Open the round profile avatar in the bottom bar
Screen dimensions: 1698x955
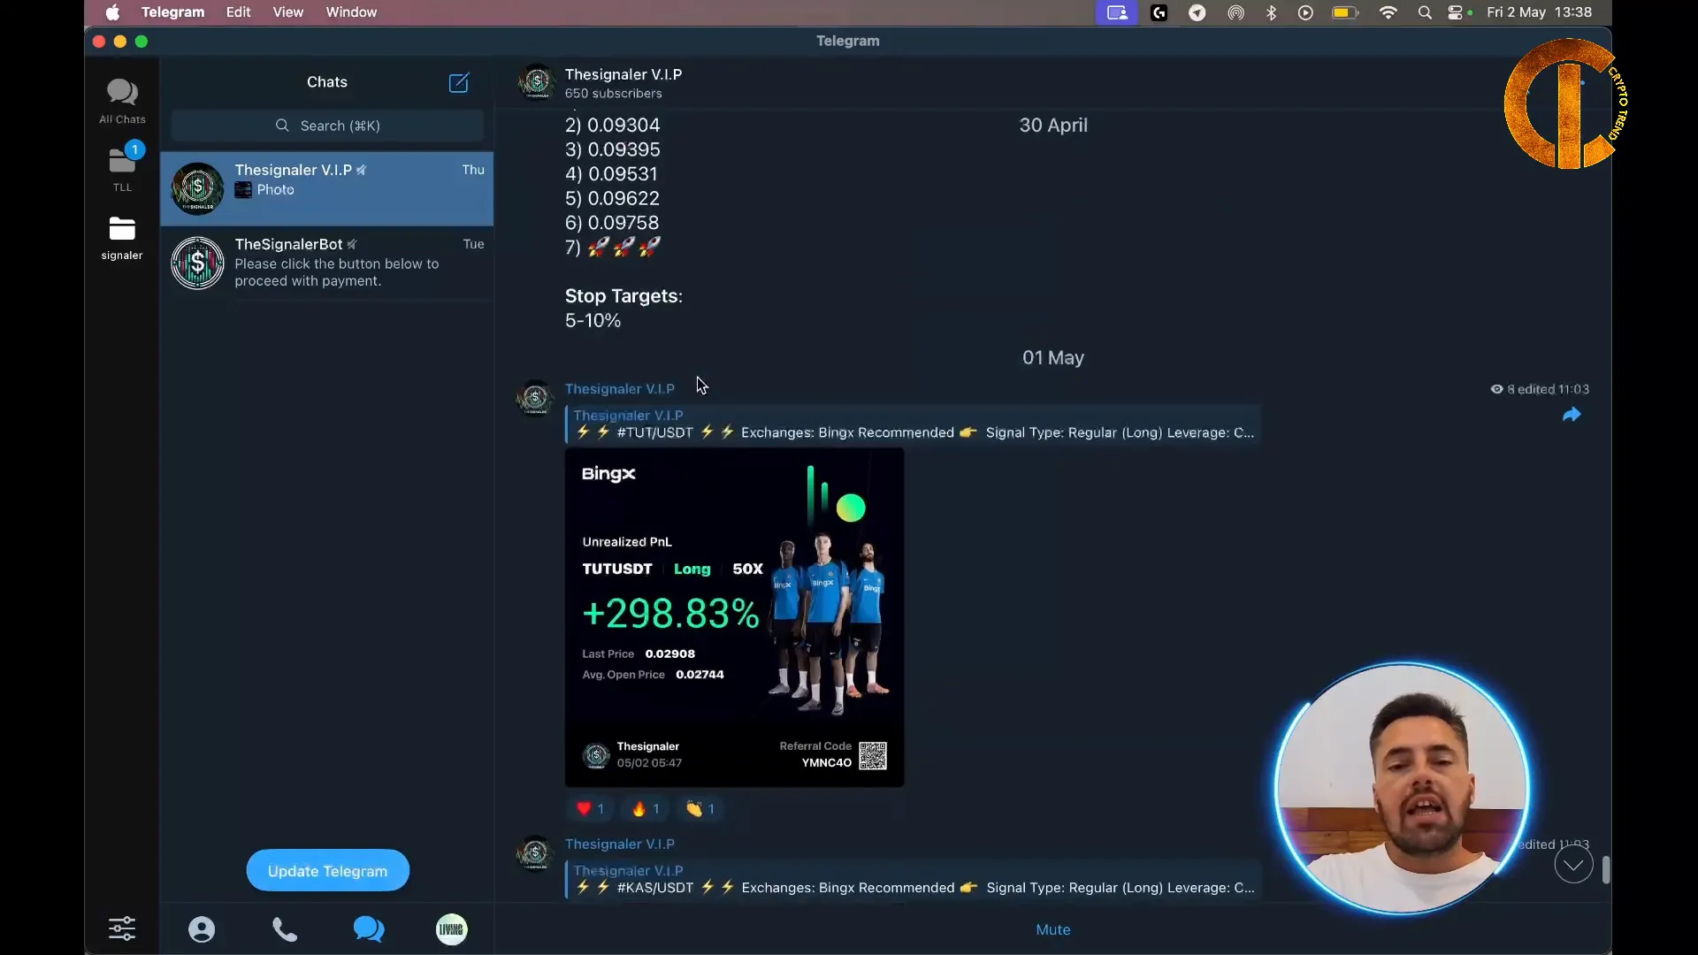[452, 929]
